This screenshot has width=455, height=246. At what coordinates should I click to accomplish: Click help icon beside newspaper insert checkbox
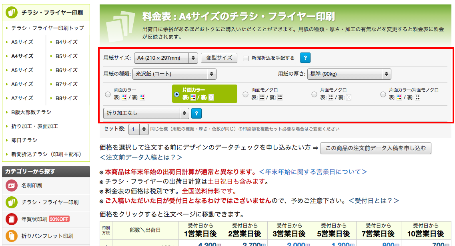(305, 58)
